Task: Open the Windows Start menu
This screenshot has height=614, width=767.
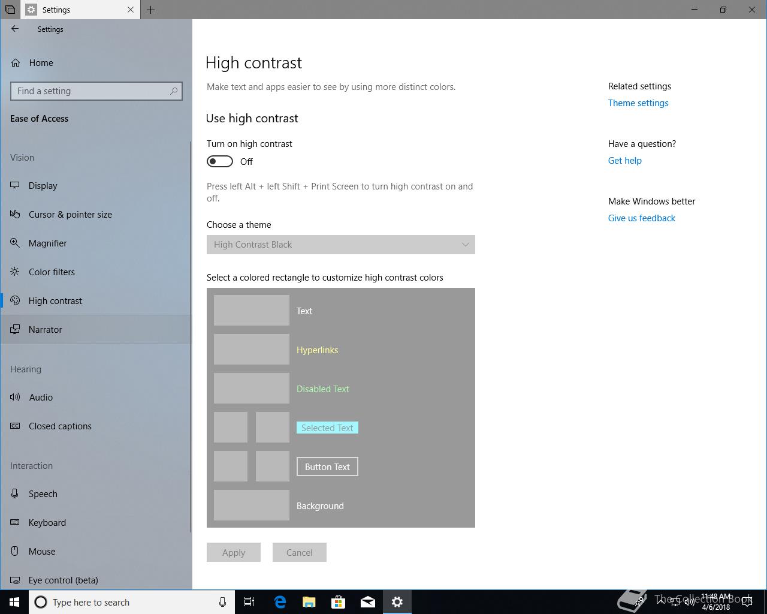Action: 14,602
